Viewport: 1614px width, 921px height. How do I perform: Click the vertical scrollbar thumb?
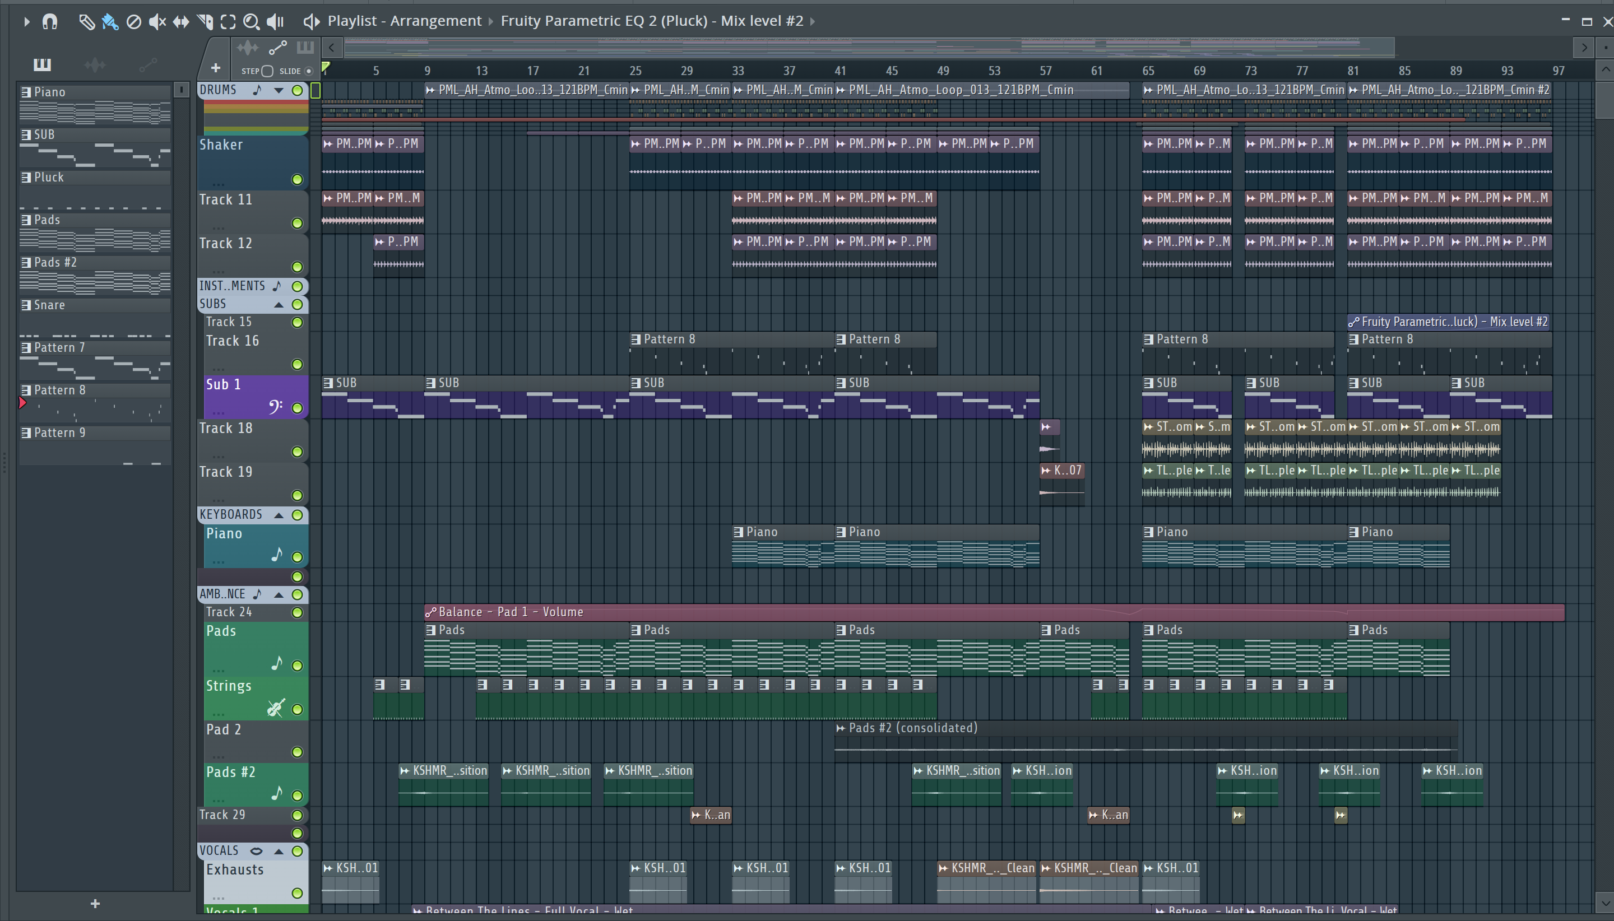1604,100
